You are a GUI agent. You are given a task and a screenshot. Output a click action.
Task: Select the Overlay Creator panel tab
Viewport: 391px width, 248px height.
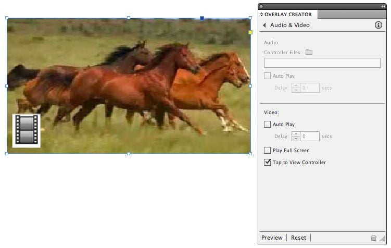tap(287, 15)
